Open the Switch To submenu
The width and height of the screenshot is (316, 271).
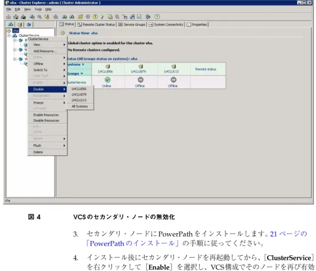[x=47, y=70]
